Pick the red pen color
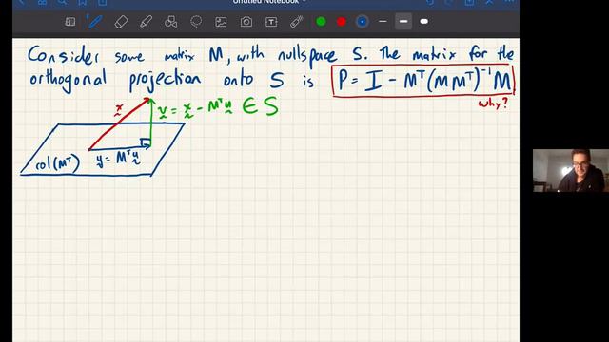The image size is (609, 342). point(342,22)
